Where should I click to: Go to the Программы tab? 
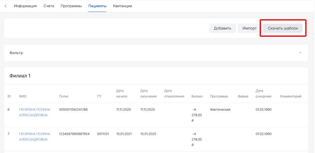tap(71, 6)
